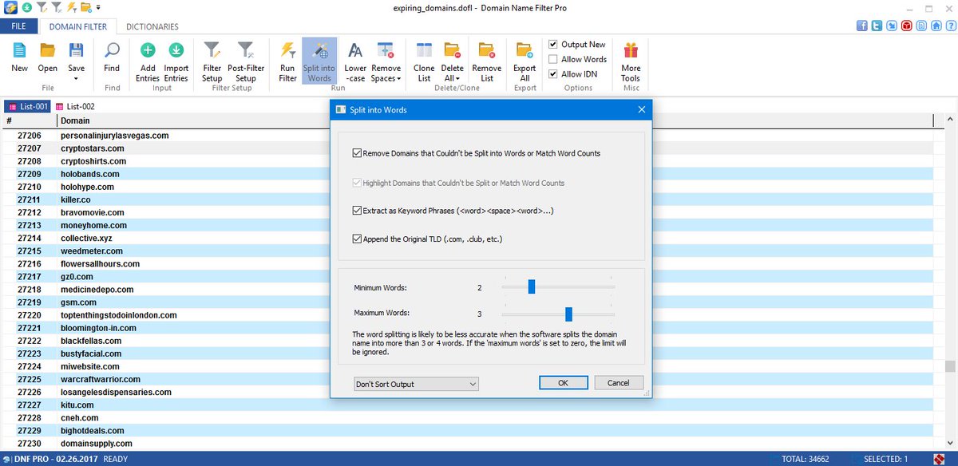Switch to the DICTIONARIES ribbon tab
Viewport: 958px width, 466px height.
152,26
